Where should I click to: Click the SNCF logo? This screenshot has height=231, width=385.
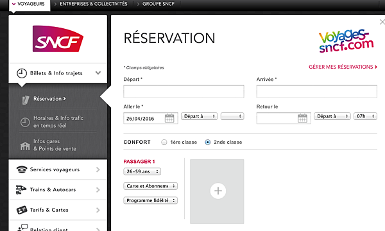coord(58,38)
